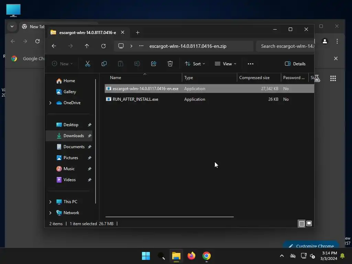The width and height of the screenshot is (352, 264).
Task: Click the Delete trash icon
Action: [170, 64]
